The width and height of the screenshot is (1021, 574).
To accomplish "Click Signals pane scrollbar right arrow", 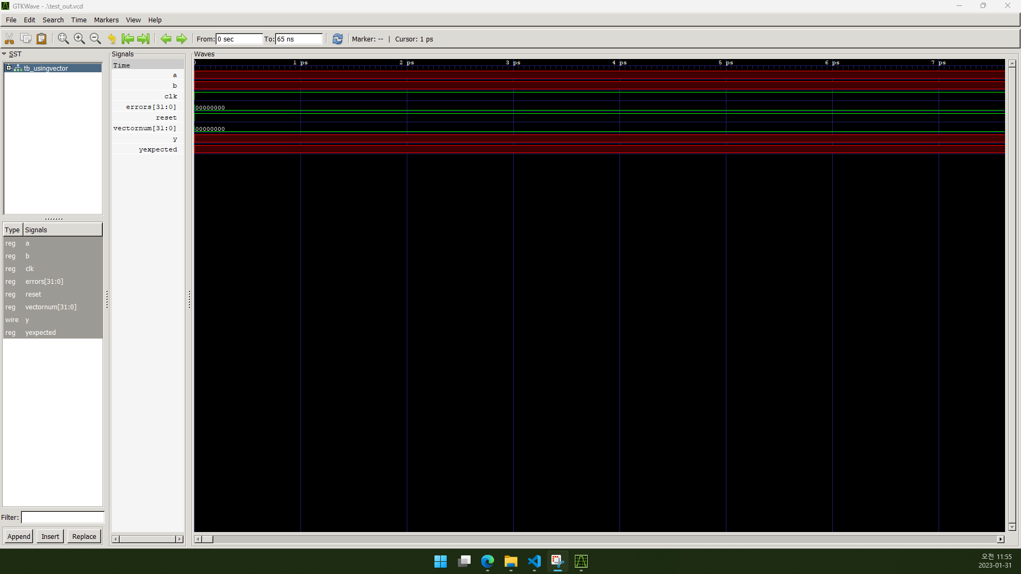I will pos(179,539).
